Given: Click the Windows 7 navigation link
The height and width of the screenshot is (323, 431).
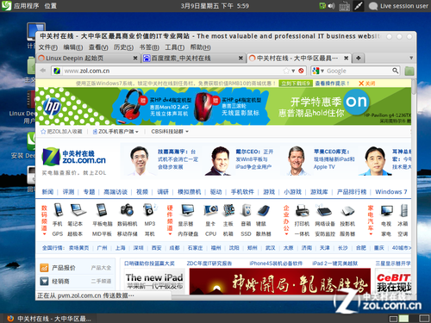Looking at the screenshot, I should click(391, 191).
